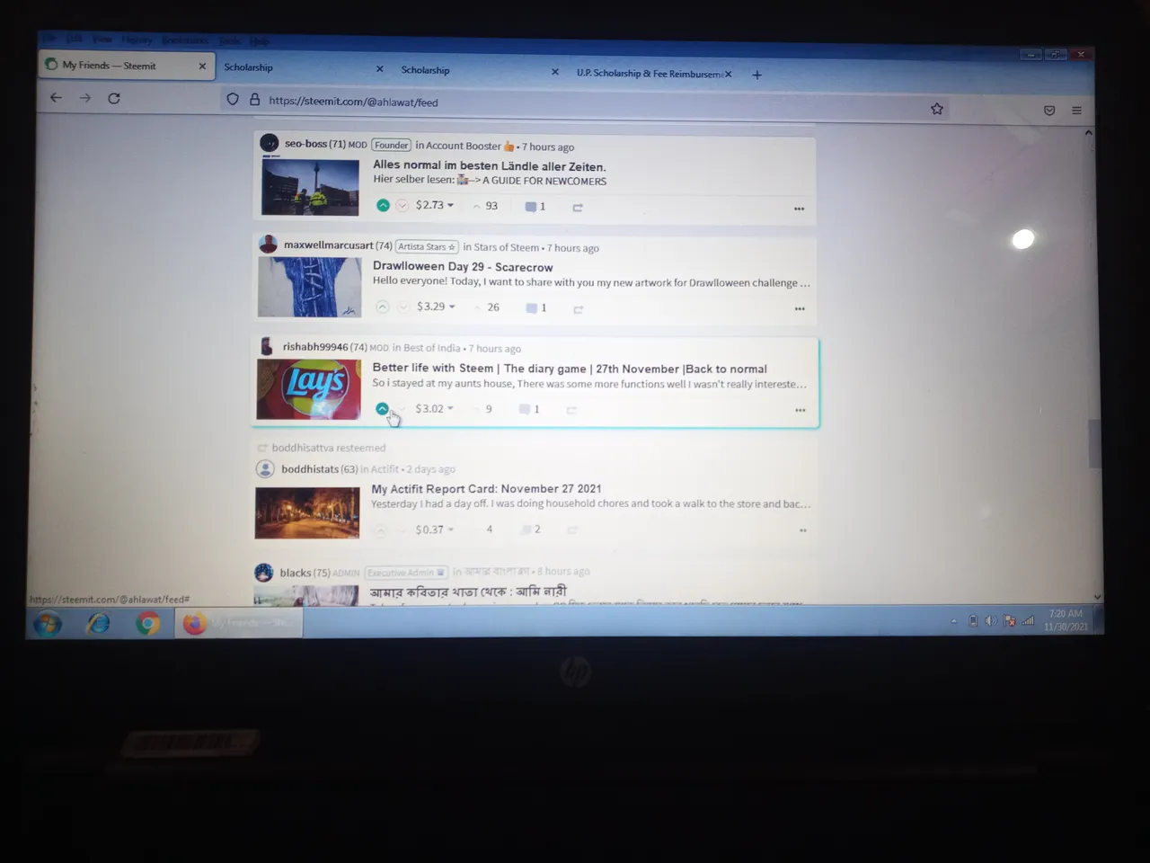This screenshot has height=863, width=1150.
Task: Upvote the Actifit Report Card post
Action: tap(381, 530)
